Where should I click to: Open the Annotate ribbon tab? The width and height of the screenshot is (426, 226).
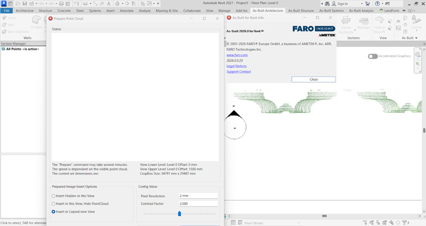pyautogui.click(x=127, y=11)
